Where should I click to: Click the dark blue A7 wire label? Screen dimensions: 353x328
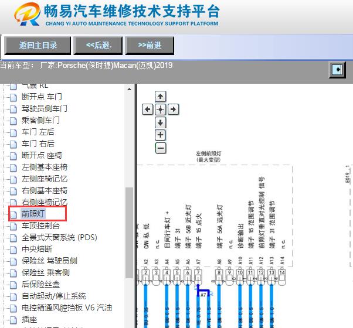pyautogui.click(x=203, y=295)
